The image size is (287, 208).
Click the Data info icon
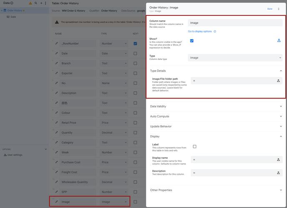tap(12, 3)
